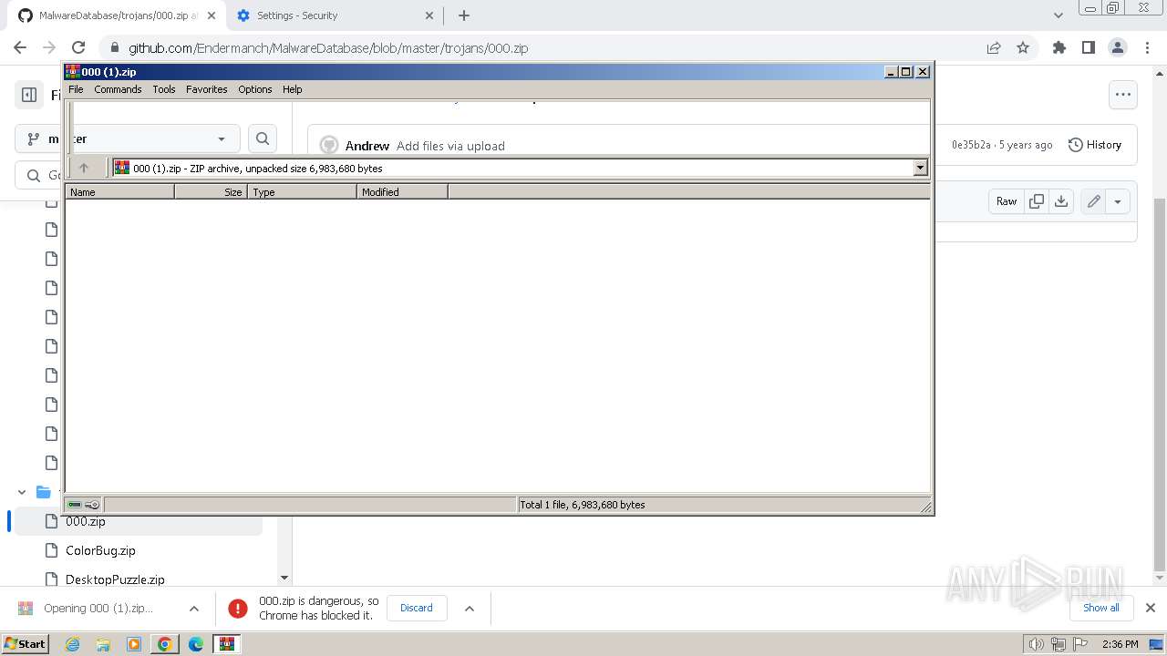Click the key password icon in WinRAR status bar
Image resolution: width=1167 pixels, height=656 pixels.
(x=92, y=505)
